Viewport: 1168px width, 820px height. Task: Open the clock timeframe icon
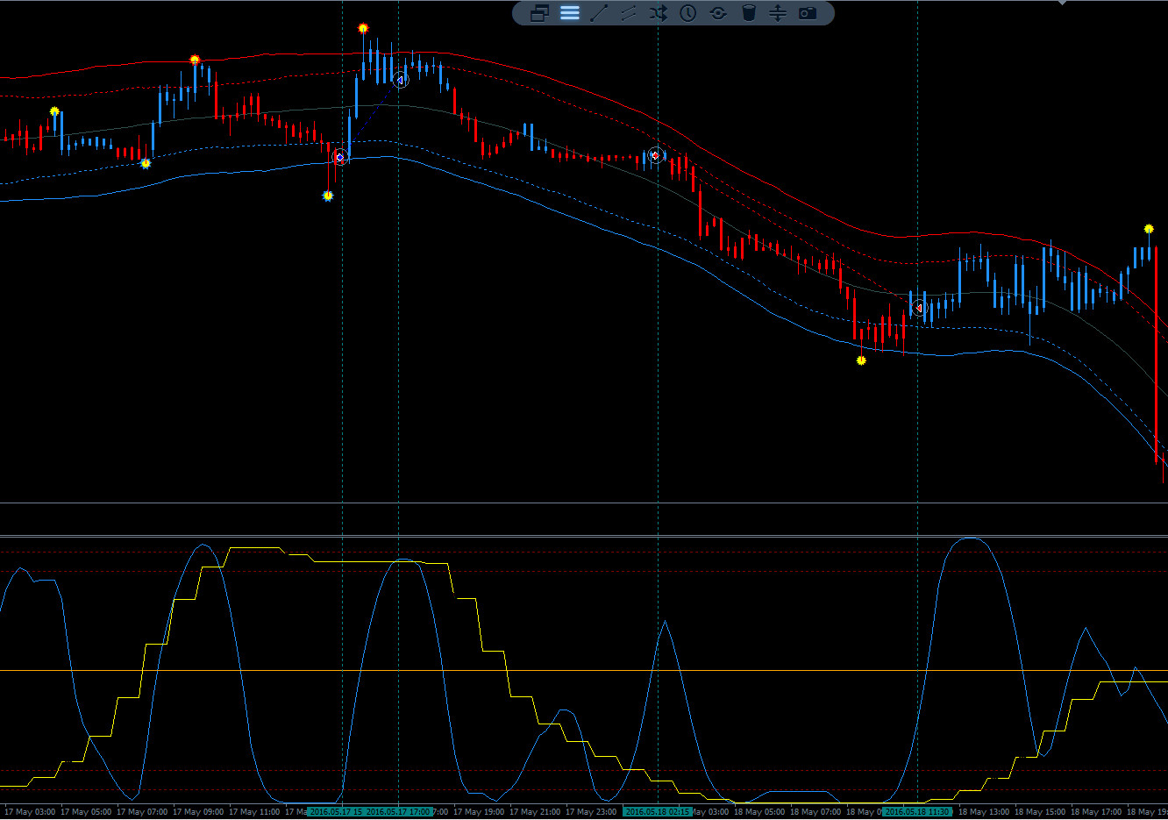688,13
